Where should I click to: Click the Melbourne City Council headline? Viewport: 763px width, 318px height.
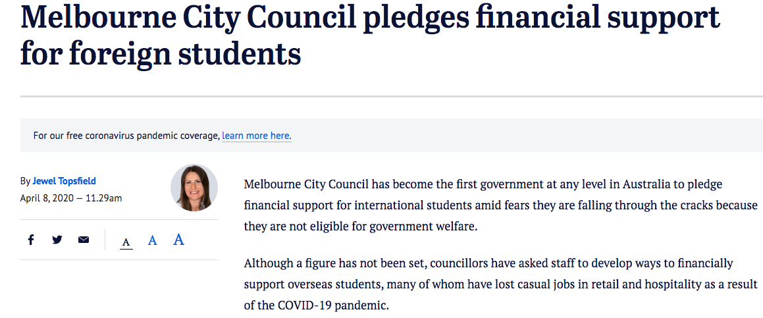pyautogui.click(x=370, y=36)
